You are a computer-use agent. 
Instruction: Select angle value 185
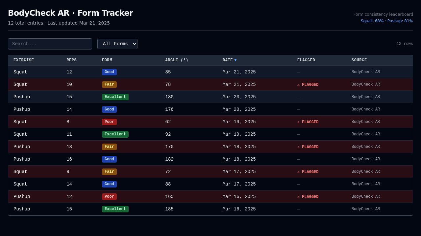[169, 209]
